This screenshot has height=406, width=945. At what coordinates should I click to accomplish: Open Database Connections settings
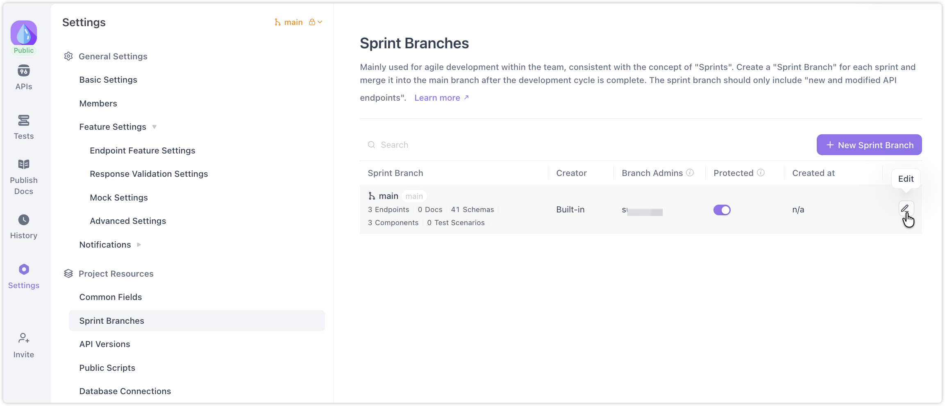125,391
